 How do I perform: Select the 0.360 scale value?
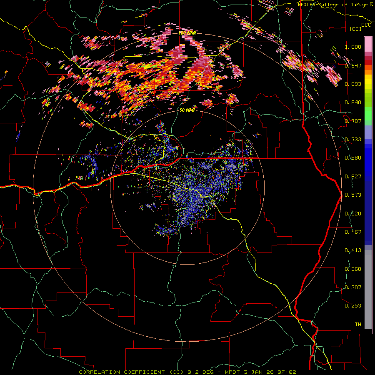coord(353,269)
